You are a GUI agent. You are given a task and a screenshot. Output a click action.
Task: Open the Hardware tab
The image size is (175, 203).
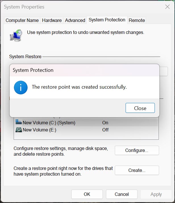point(52,20)
